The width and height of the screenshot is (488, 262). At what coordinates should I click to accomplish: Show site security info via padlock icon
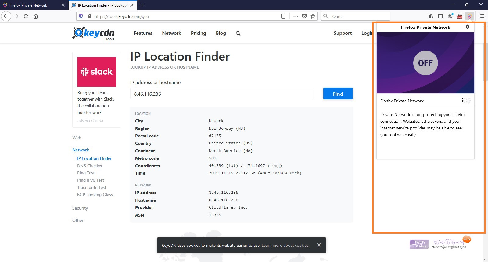click(89, 16)
